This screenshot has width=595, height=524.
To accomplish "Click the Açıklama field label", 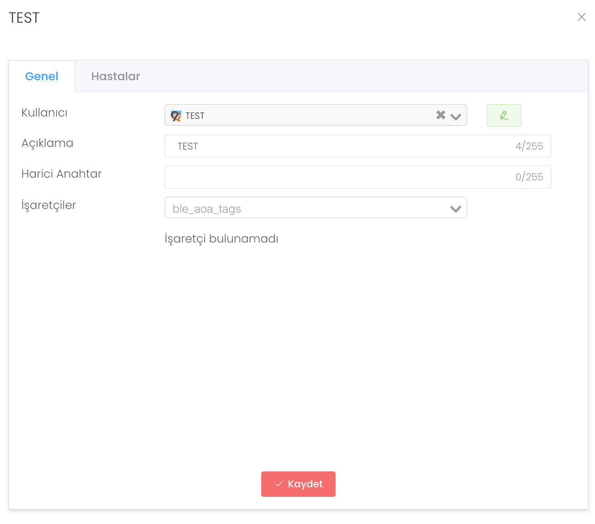I will pos(47,143).
